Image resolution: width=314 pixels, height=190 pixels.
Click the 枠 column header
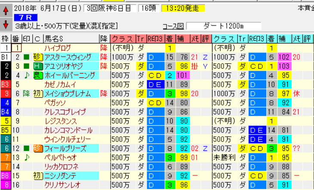pyautogui.click(x=6, y=39)
